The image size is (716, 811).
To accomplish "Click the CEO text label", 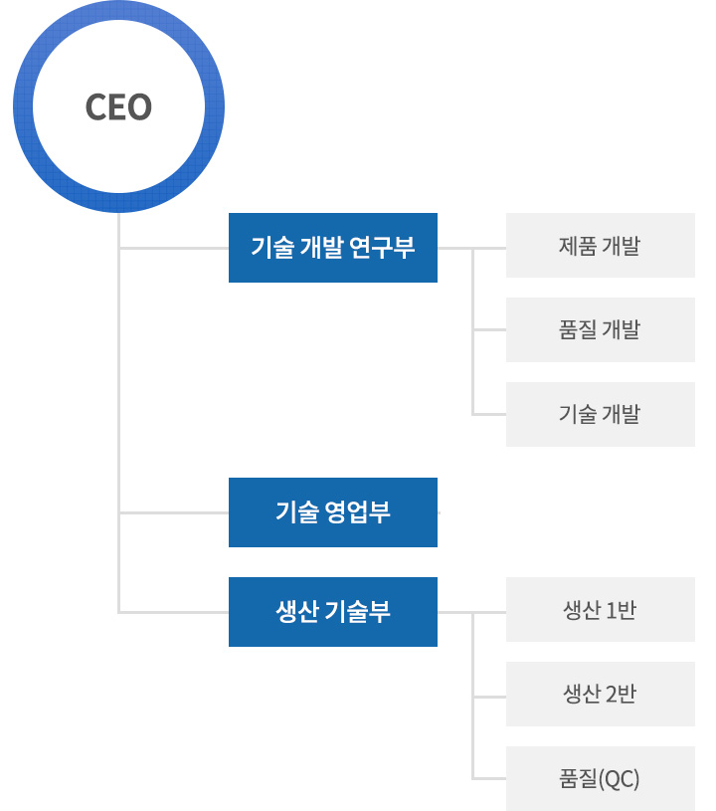I will tap(118, 107).
